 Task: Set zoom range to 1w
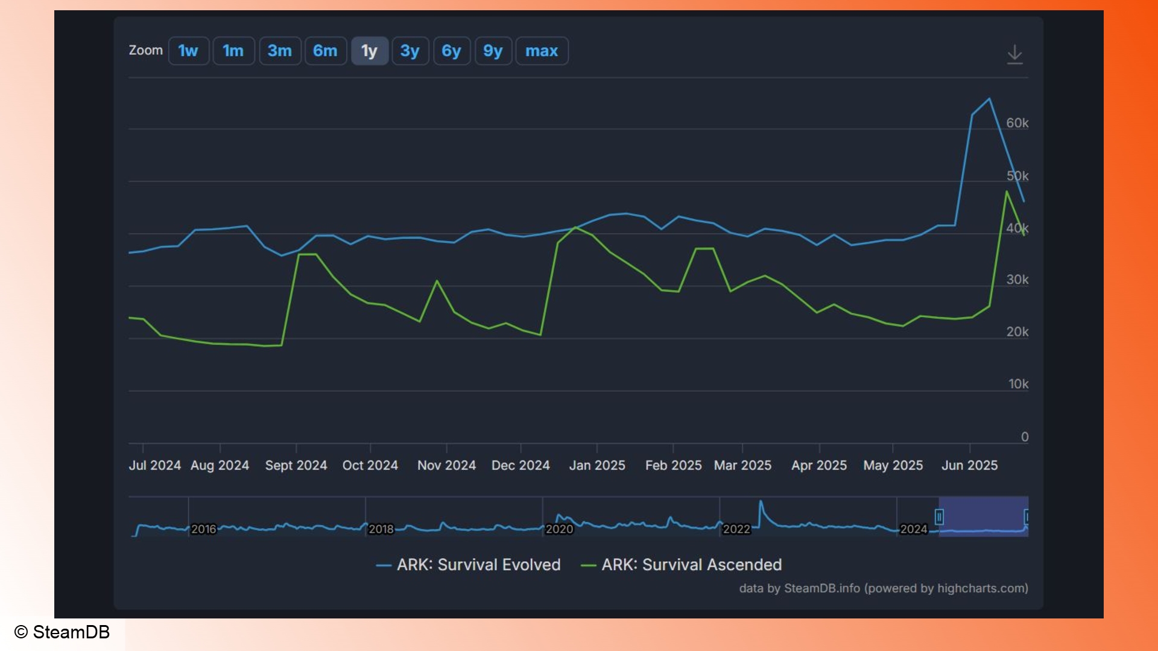tap(189, 51)
